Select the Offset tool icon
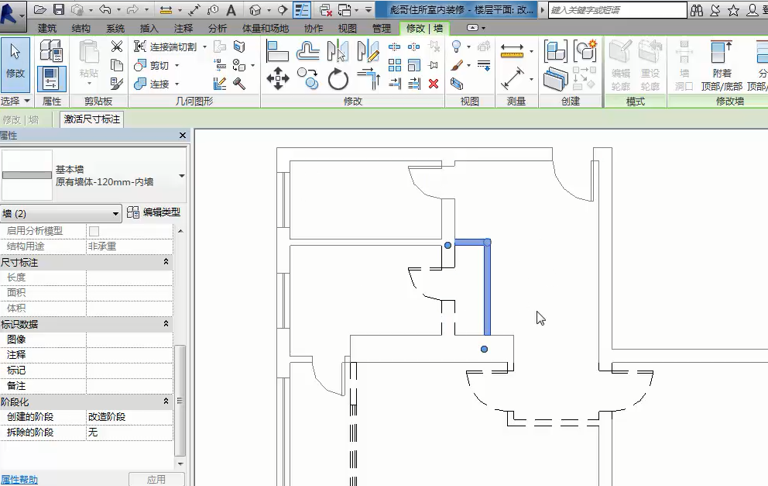 tap(308, 51)
